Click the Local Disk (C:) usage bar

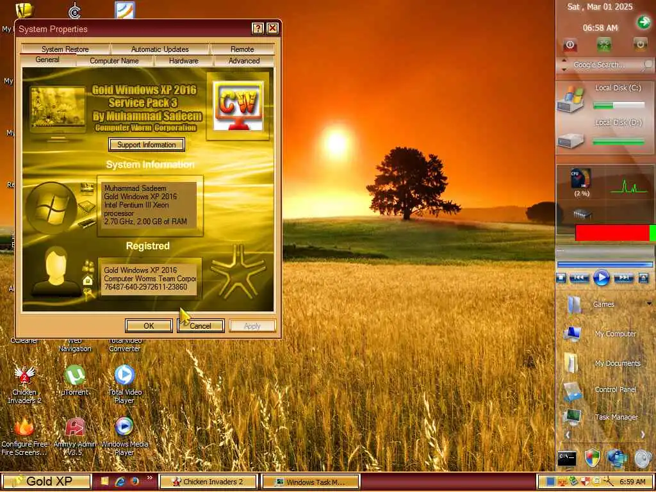pos(619,105)
